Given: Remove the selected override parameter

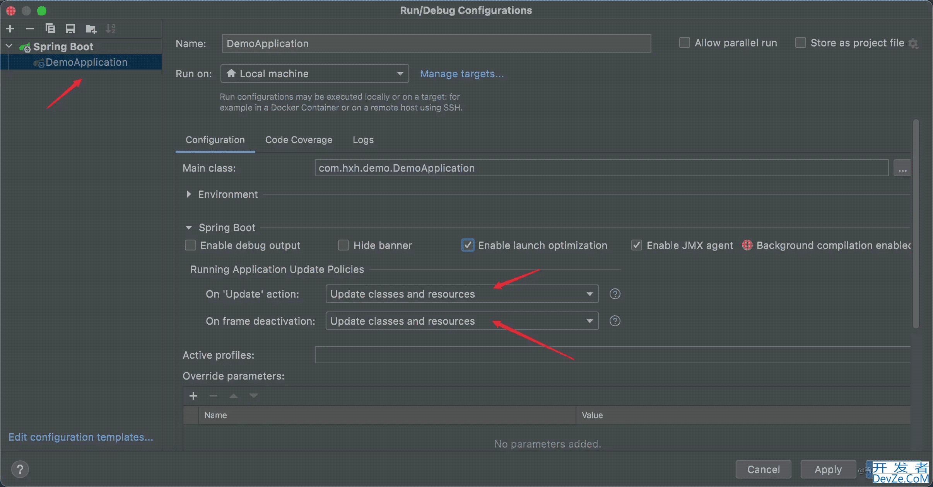Looking at the screenshot, I should point(214,396).
